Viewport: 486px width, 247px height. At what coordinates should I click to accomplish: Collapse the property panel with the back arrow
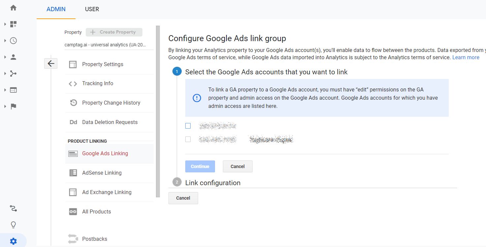[x=51, y=63]
